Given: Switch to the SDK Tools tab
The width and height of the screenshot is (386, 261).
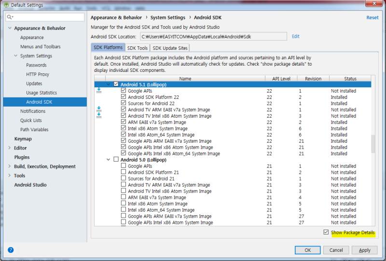Looking at the screenshot, I should (x=138, y=48).
